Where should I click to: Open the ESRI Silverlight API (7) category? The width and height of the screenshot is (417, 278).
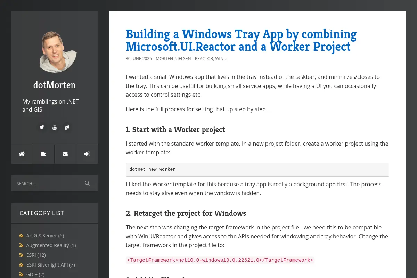(51, 265)
